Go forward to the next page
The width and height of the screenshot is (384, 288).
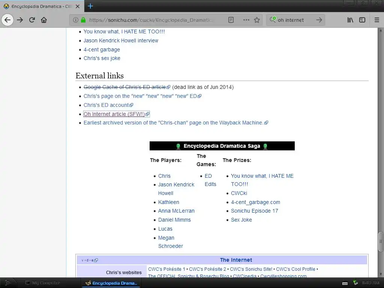click(20, 20)
